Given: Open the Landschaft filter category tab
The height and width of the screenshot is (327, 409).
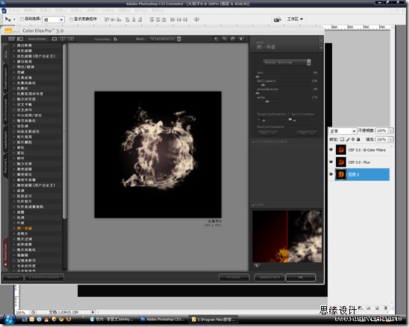Looking at the screenshot, I should click(5, 140).
